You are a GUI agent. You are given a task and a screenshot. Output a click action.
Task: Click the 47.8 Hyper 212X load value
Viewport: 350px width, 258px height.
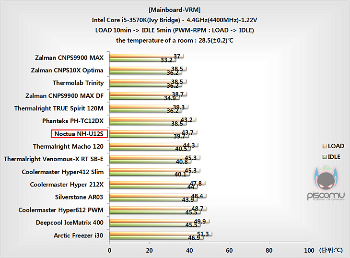click(x=196, y=183)
